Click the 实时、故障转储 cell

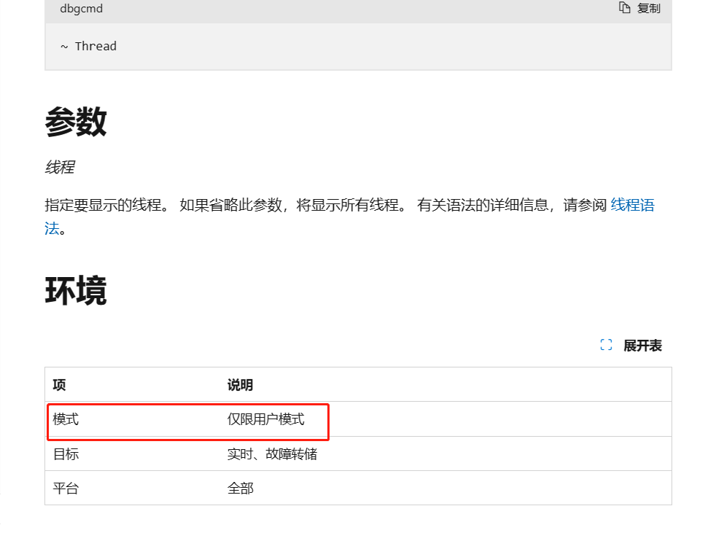click(x=272, y=454)
